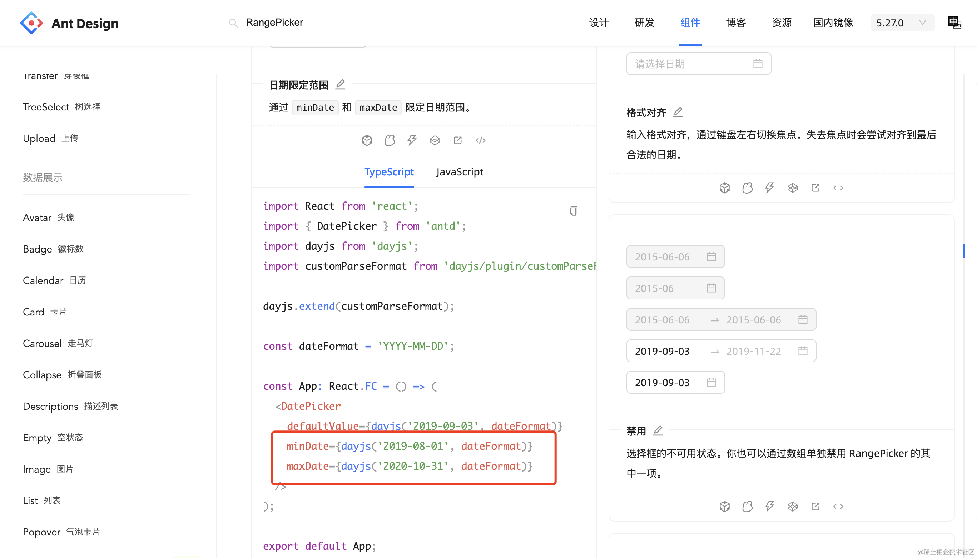This screenshot has width=977, height=558.
Task: Open date range demo in a new window
Action: 458,140
